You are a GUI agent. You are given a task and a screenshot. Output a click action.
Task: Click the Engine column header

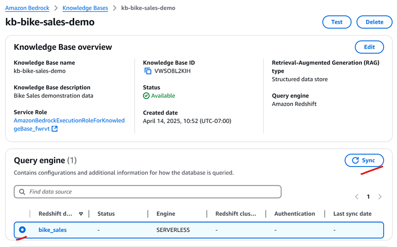(166, 214)
